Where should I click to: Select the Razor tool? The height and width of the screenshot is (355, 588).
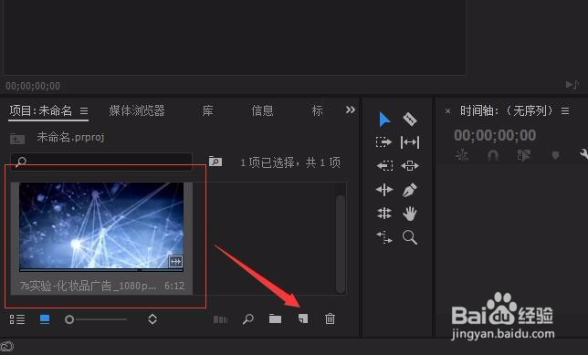point(409,120)
